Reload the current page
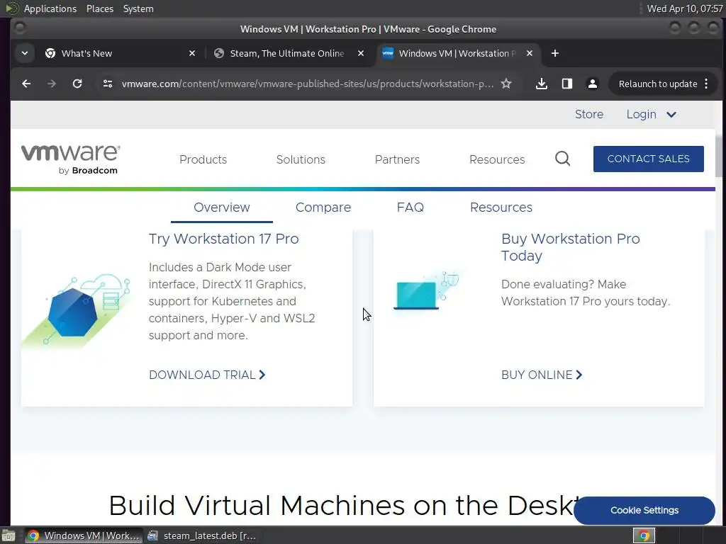The height and width of the screenshot is (544, 726). tap(77, 84)
